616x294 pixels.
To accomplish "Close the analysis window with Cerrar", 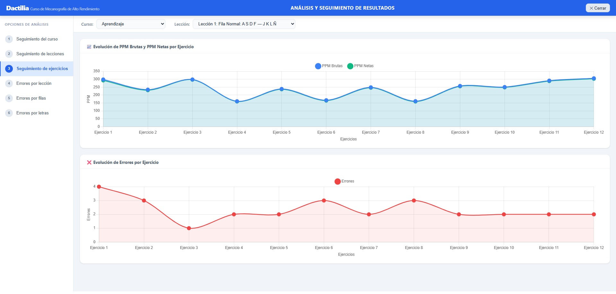I will (x=598, y=8).
